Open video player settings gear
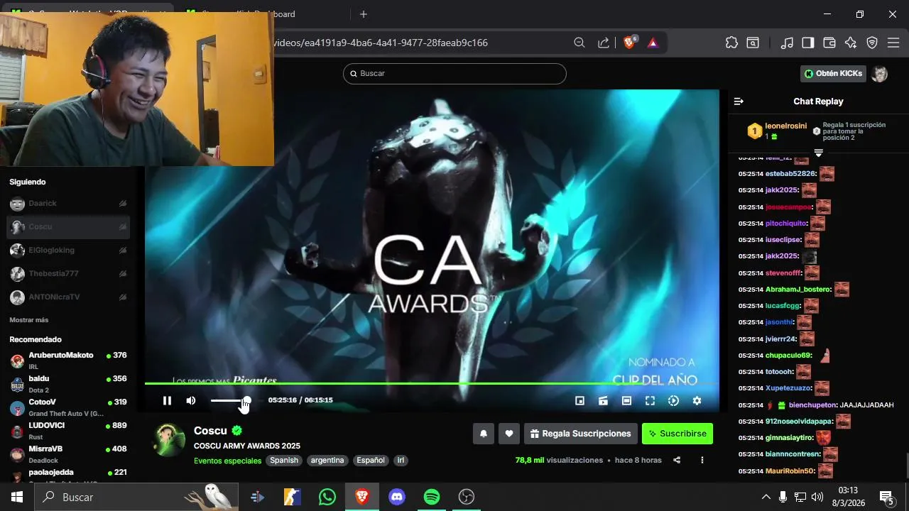The width and height of the screenshot is (909, 511). (x=697, y=401)
